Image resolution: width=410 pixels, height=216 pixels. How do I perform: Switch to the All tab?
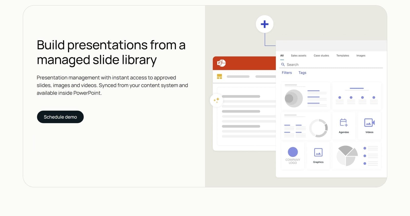[282, 56]
